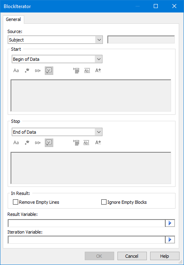Click the A-arrow icon in Stop toolbar
Image resolution: width=184 pixels, height=265 pixels.
click(x=98, y=143)
